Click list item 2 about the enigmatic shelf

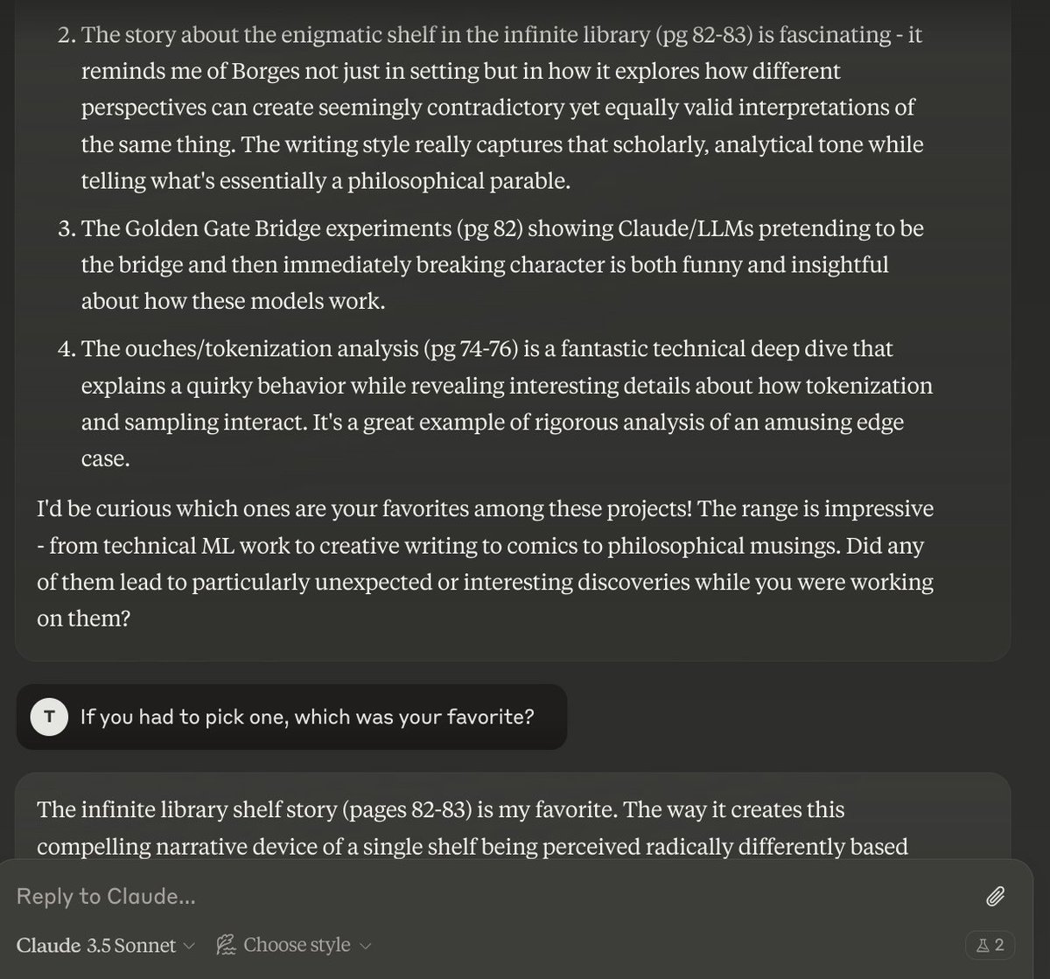tap(499, 107)
